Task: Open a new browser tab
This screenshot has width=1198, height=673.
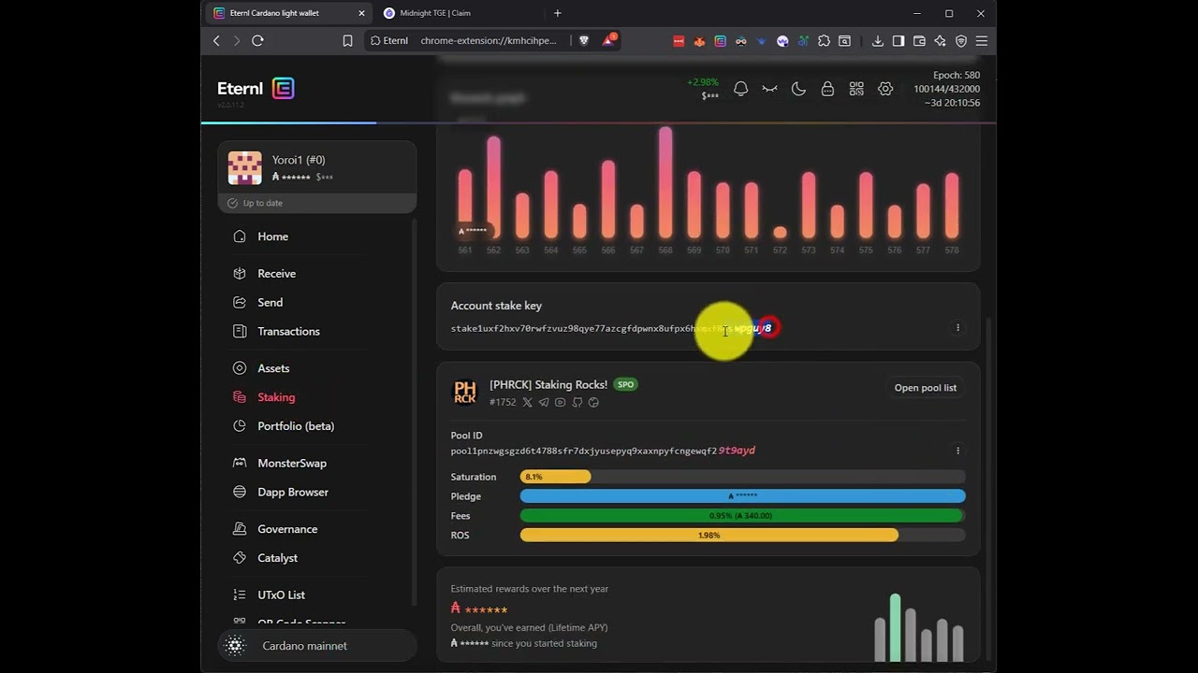Action: coord(558,13)
